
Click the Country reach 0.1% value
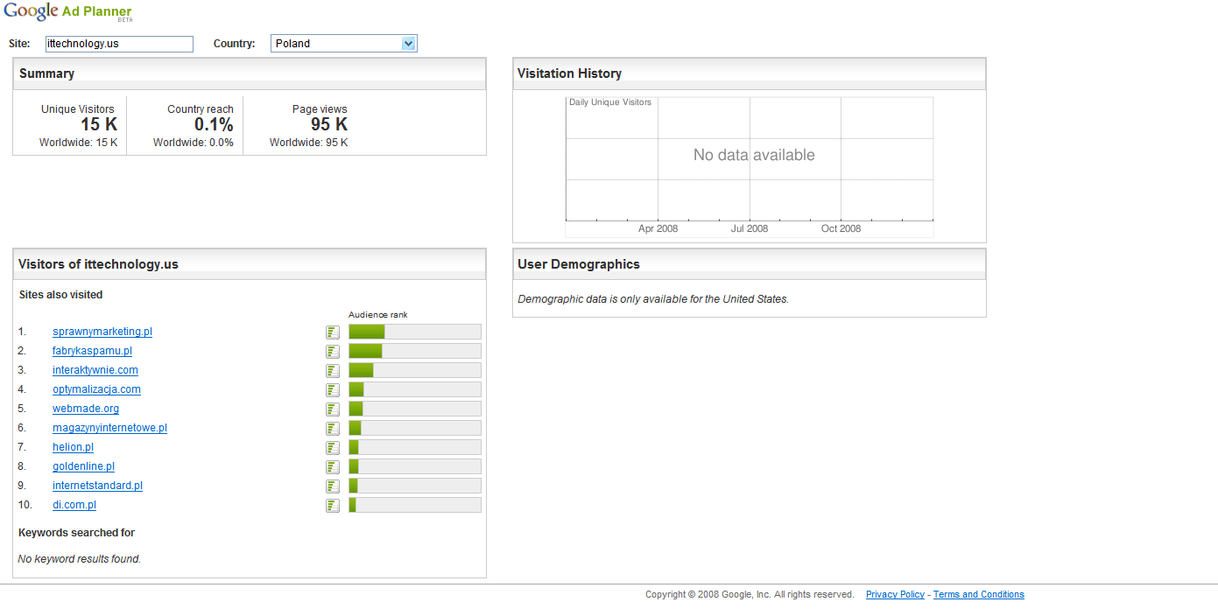(x=214, y=124)
